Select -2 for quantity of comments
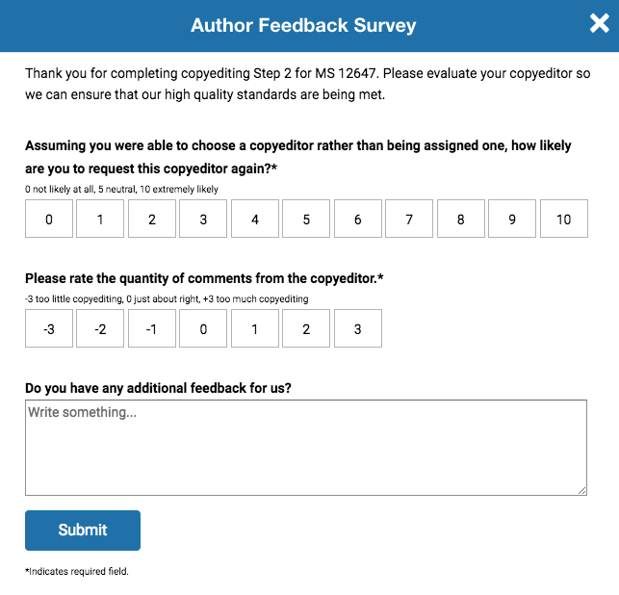The height and width of the screenshot is (595, 619). pos(100,328)
